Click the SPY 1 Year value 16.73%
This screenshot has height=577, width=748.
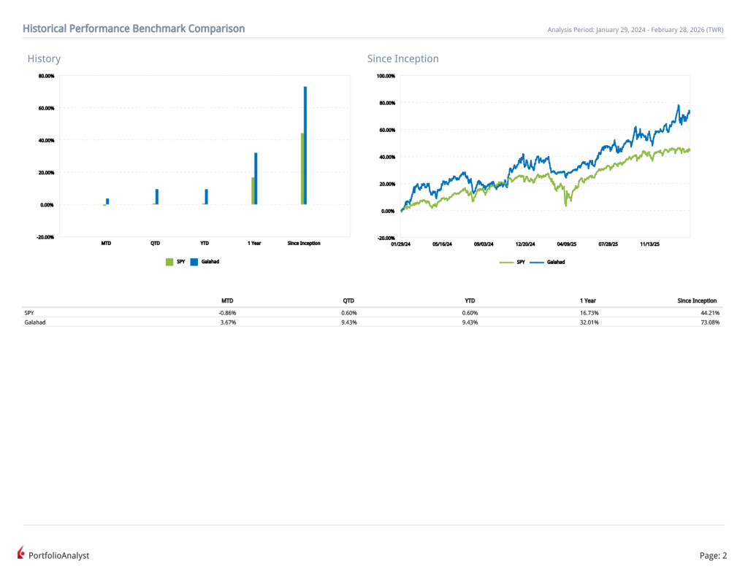tap(589, 313)
